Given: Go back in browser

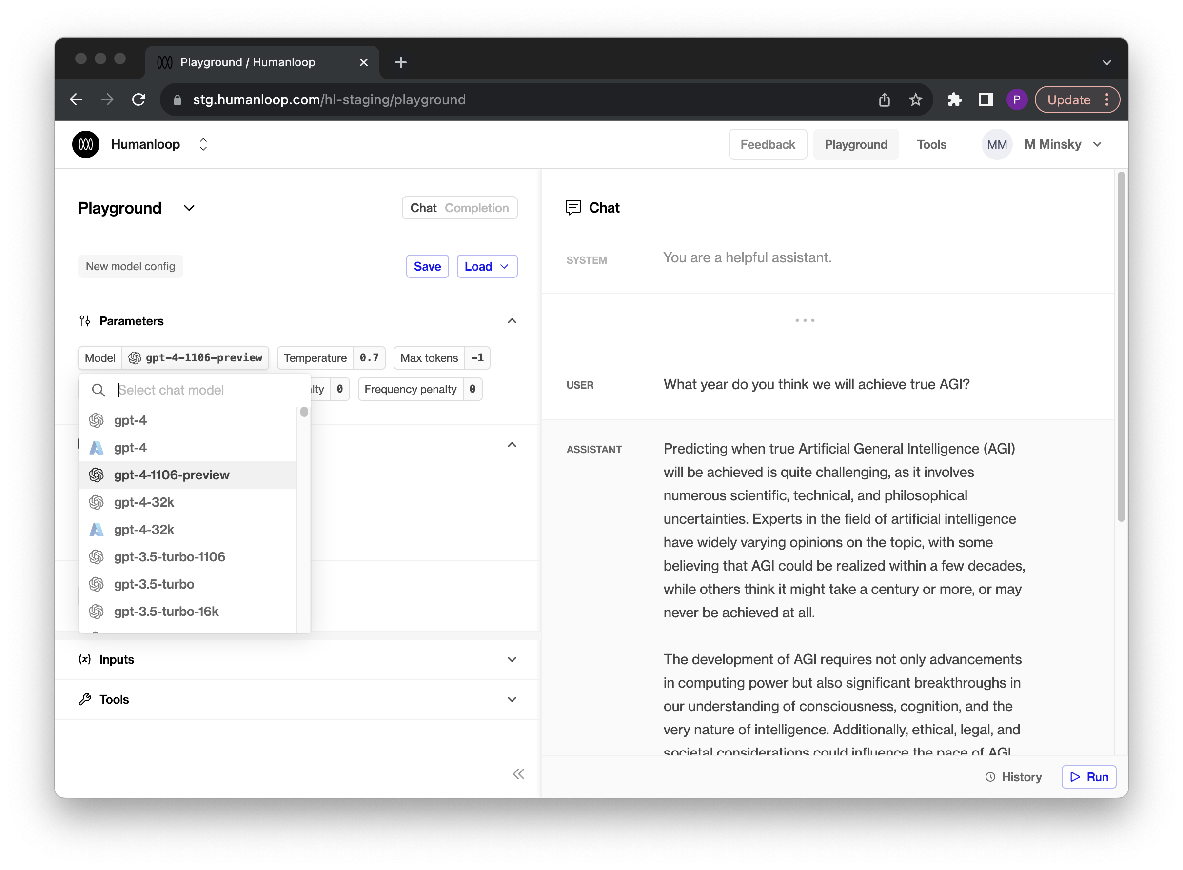Looking at the screenshot, I should 77,99.
